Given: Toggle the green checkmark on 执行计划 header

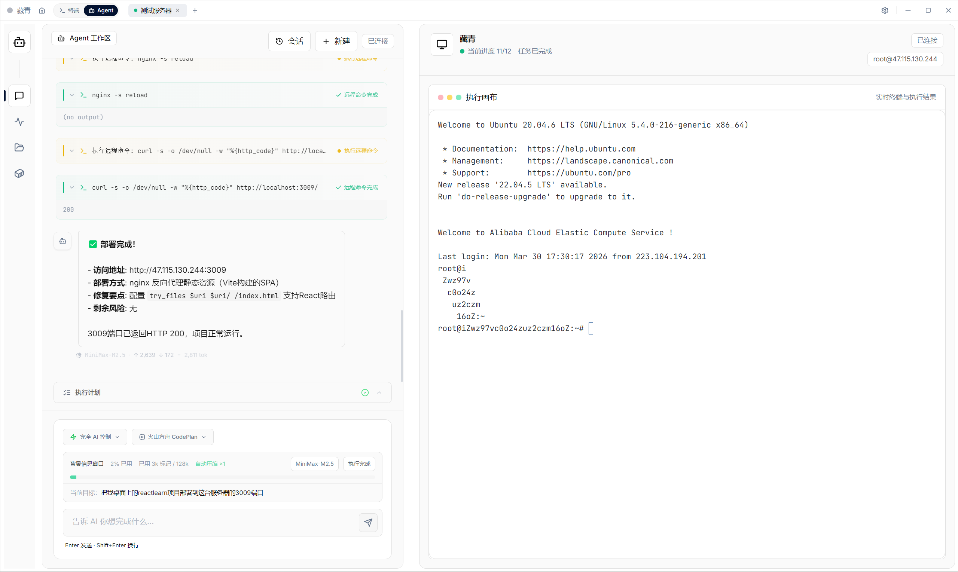Looking at the screenshot, I should click(x=365, y=392).
